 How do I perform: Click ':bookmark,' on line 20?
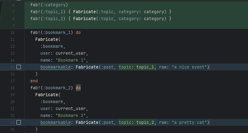click(53, 102)
